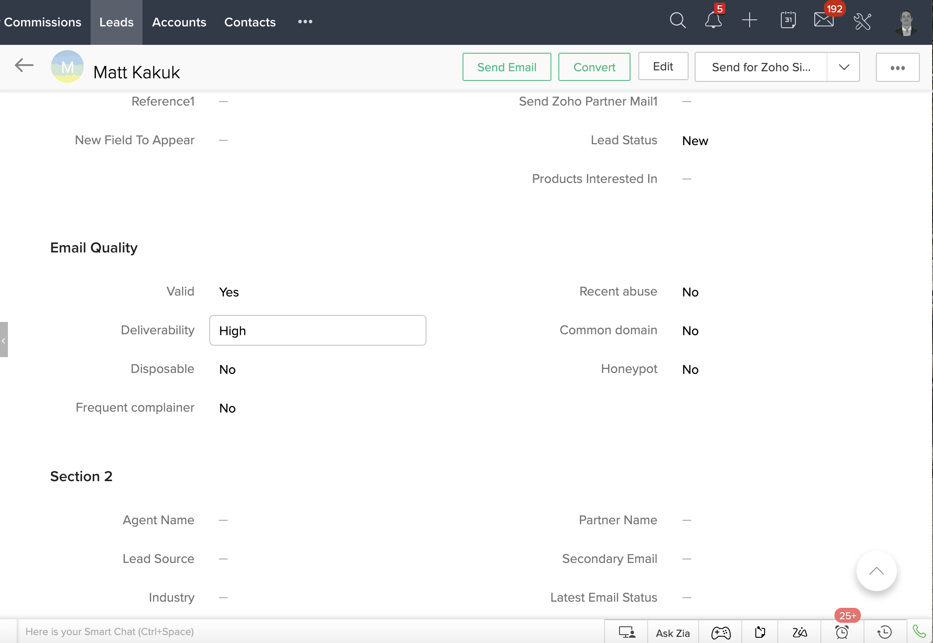Image resolution: width=933 pixels, height=643 pixels.
Task: Expand the collapsed left side panel
Action: coord(4,340)
